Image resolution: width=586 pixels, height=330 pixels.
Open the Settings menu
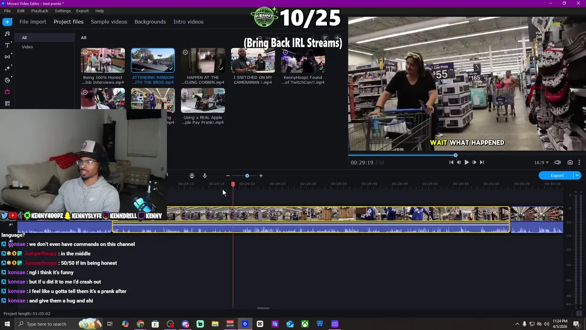pyautogui.click(x=63, y=11)
